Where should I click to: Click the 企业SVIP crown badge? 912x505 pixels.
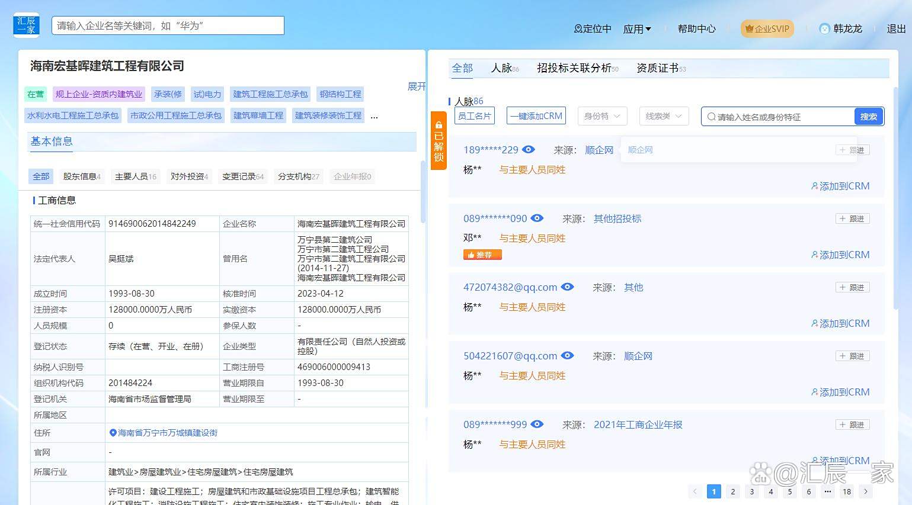767,28
